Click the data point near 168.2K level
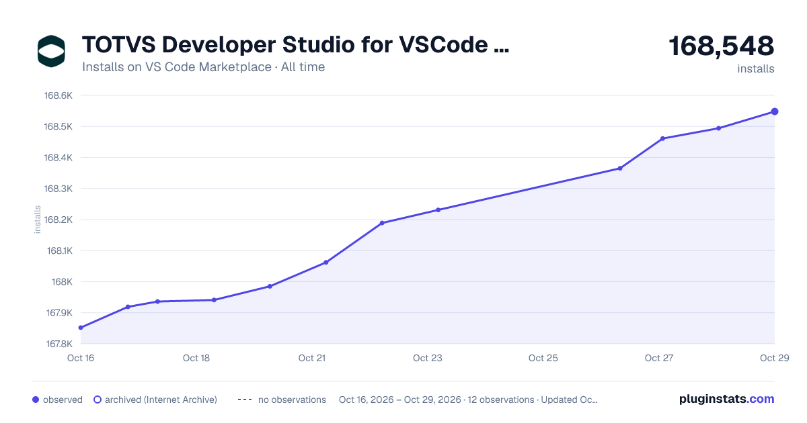 [x=382, y=223]
